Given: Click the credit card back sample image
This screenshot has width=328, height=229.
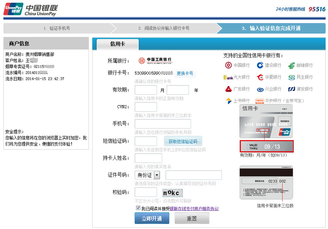Looking at the screenshot, I should coord(266,182).
